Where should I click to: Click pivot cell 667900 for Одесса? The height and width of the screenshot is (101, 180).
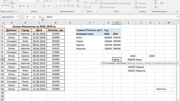(117, 45)
